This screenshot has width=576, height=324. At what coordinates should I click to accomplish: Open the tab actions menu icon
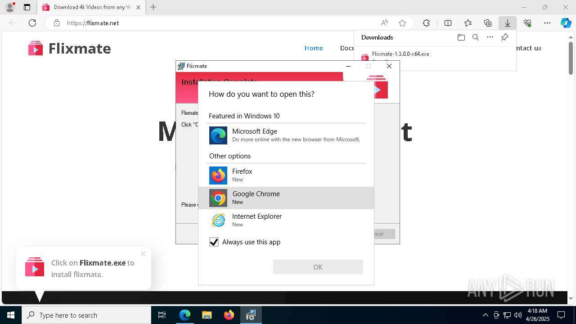click(27, 7)
